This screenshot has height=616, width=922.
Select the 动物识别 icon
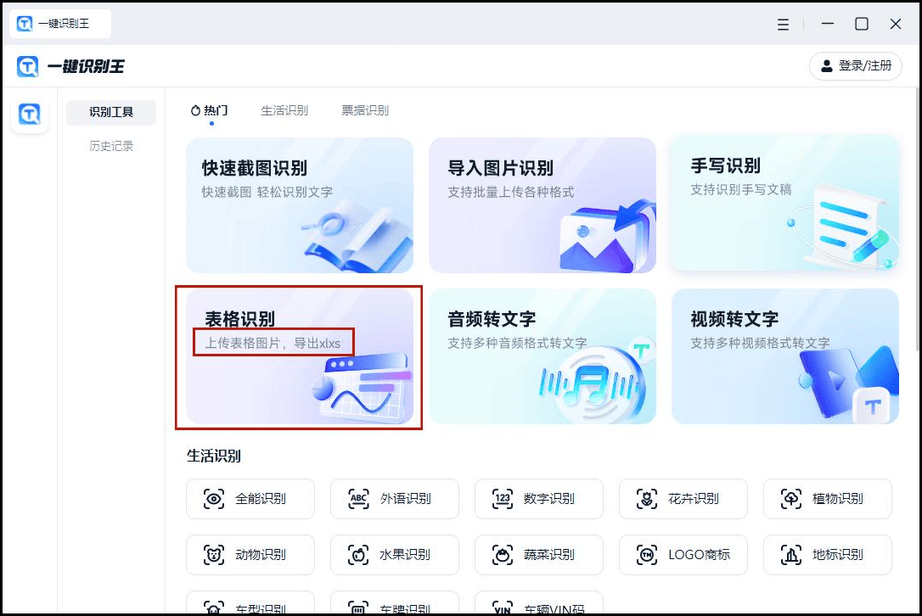click(250, 555)
